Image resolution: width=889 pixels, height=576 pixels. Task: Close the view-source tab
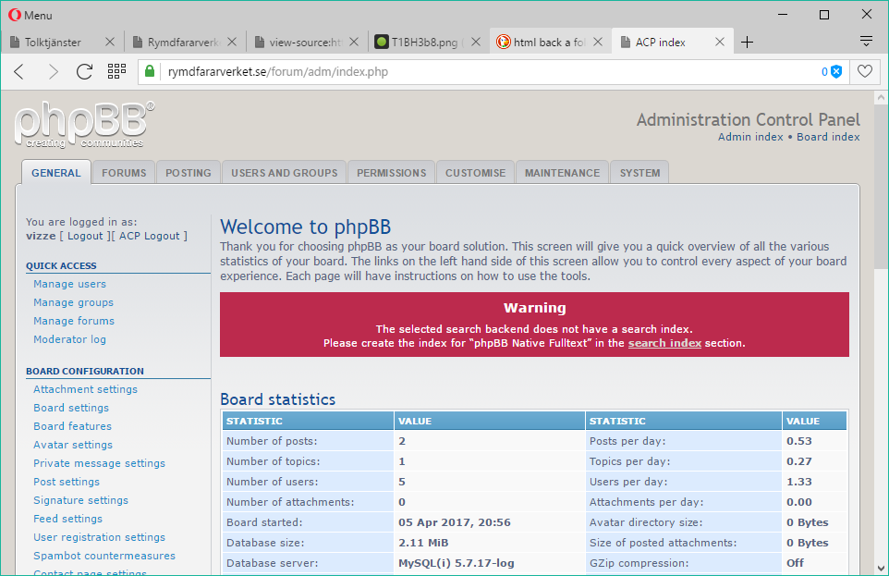pos(354,42)
